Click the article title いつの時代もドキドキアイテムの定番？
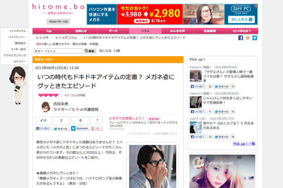This screenshot has width=283, height=188. coord(106,81)
